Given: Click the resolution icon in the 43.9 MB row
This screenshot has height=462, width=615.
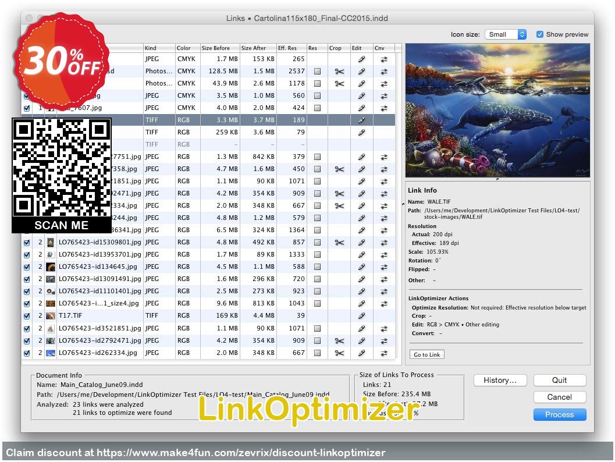Looking at the screenshot, I should pos(317,84).
